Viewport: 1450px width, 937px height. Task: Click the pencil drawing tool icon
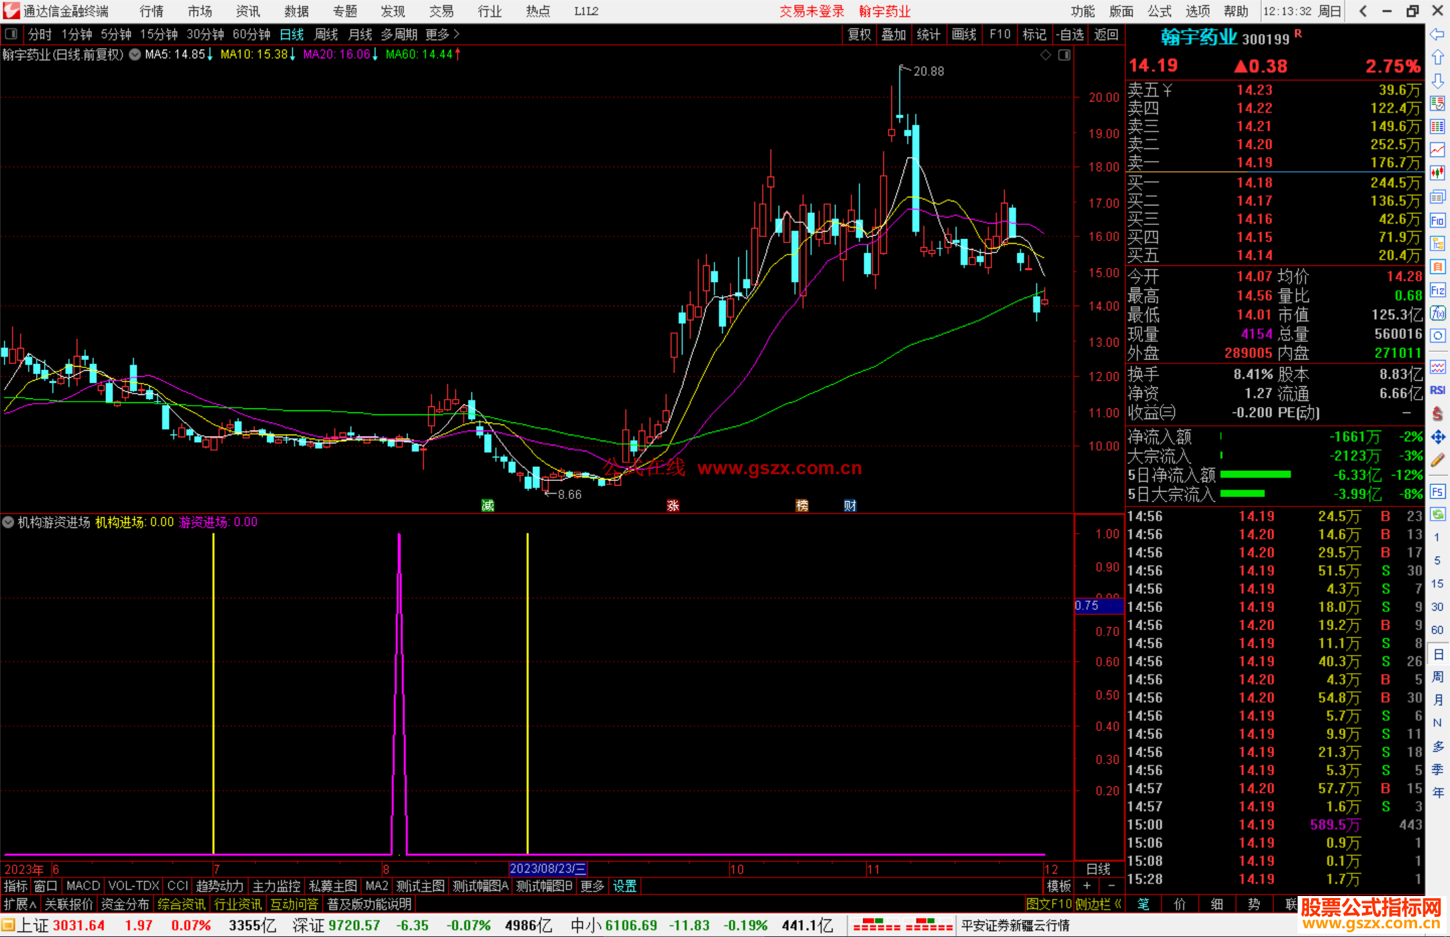coord(1437,460)
